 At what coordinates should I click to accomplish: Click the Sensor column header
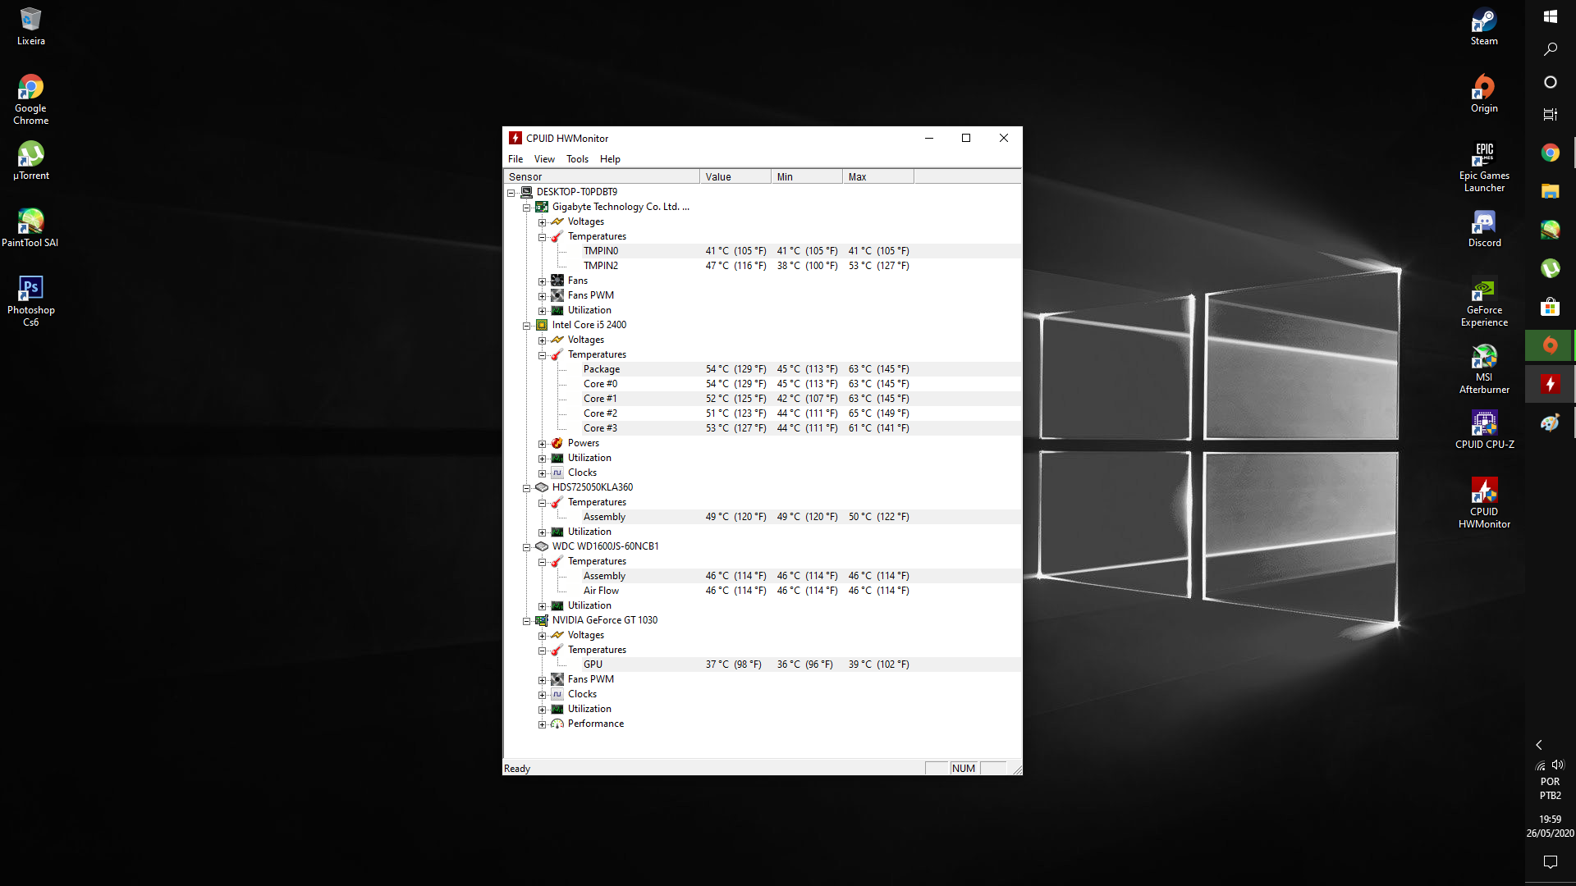pos(602,176)
